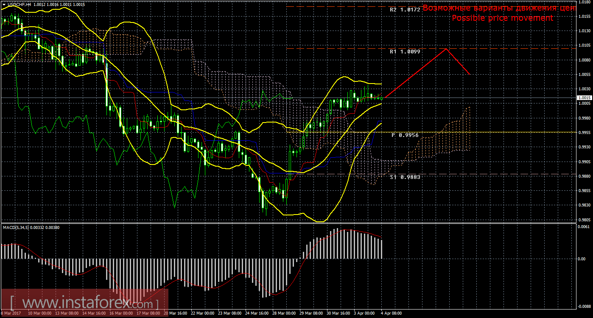Click the Russian caption 'Возможные варианты движения цен'
Image resolution: width=593 pixels, height=318 pixels.
pos(499,8)
